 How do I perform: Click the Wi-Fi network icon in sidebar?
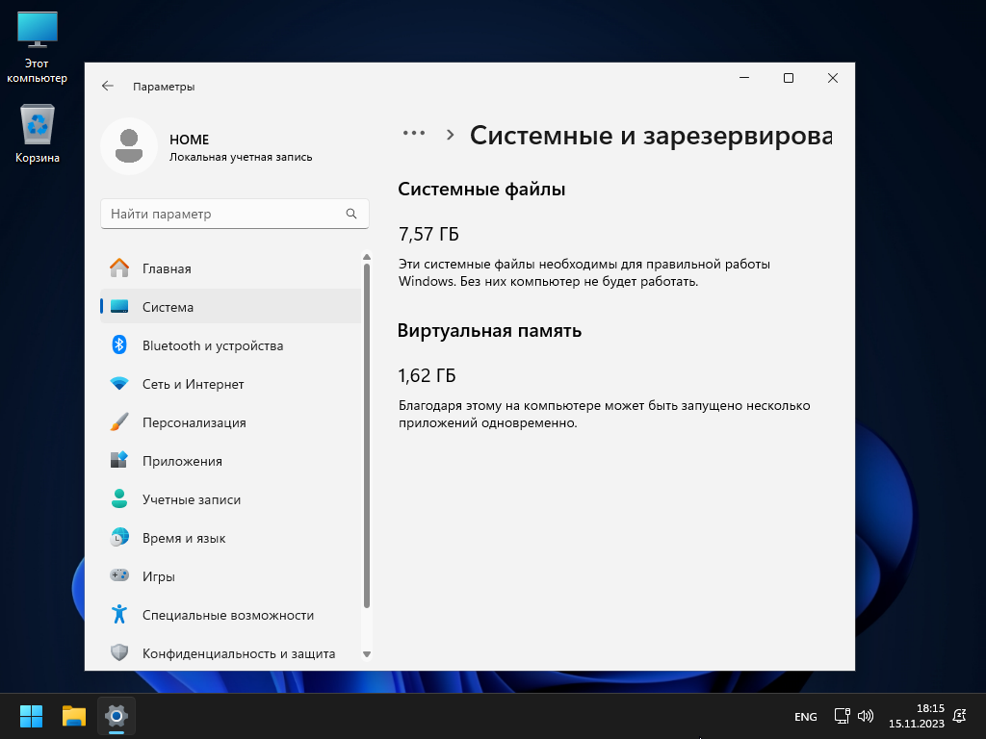119,384
